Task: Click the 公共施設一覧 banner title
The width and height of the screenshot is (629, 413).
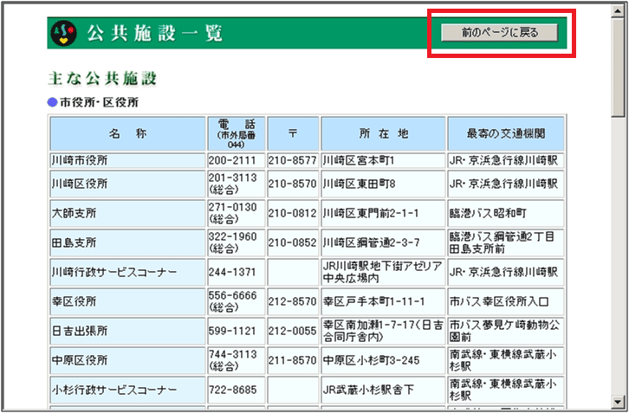Action: pyautogui.click(x=154, y=34)
